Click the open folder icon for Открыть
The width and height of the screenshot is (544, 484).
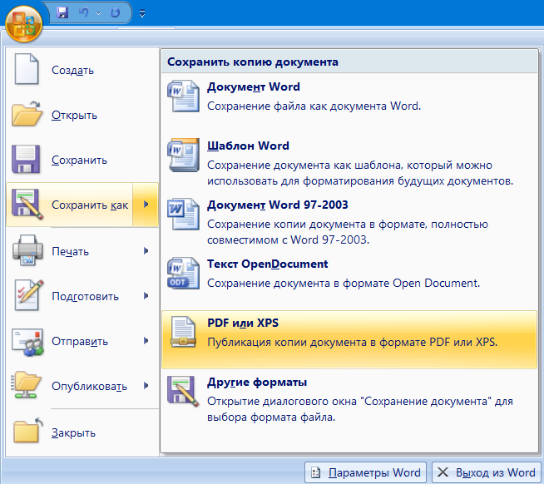pyautogui.click(x=27, y=114)
